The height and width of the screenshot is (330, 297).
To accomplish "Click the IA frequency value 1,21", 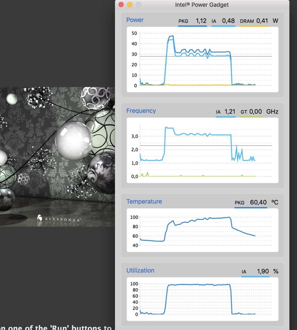I will click(230, 112).
